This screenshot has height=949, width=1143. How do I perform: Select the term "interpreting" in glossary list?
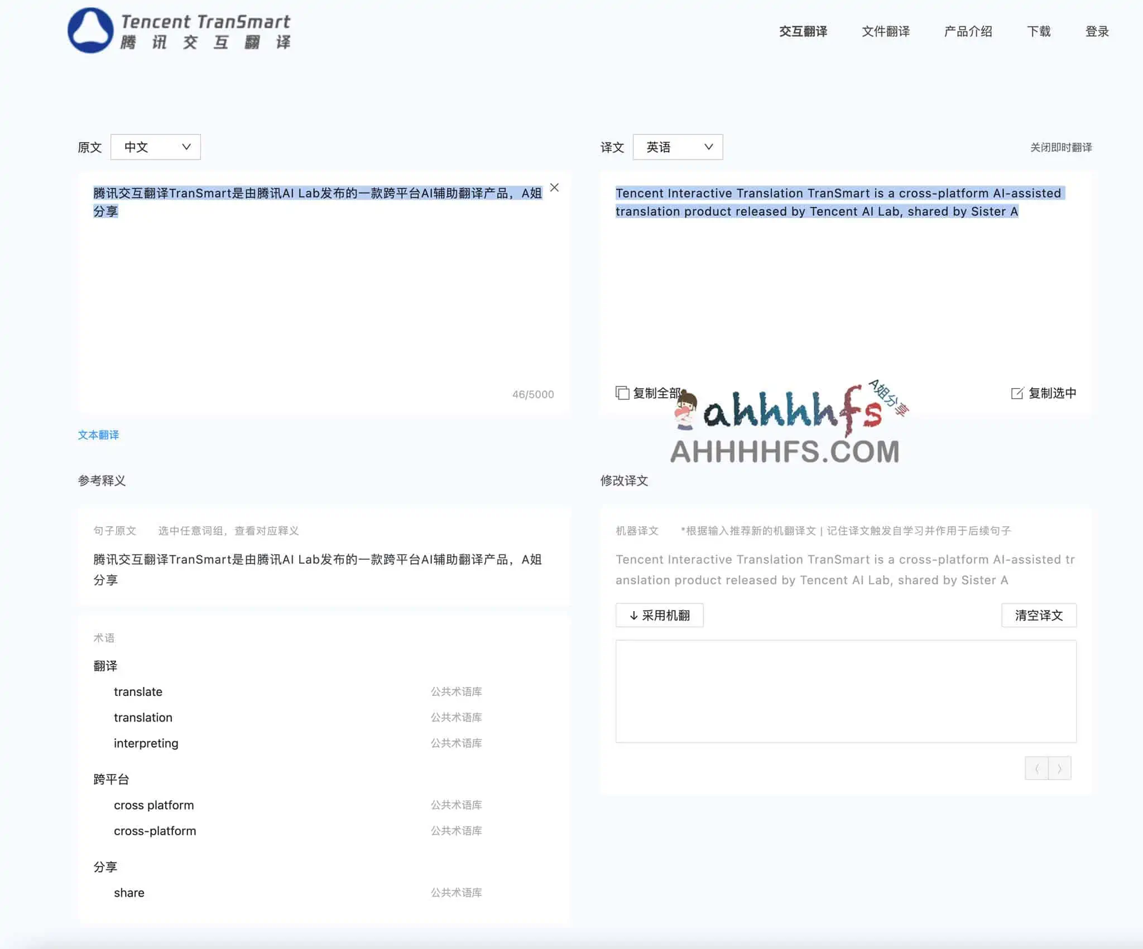[146, 743]
